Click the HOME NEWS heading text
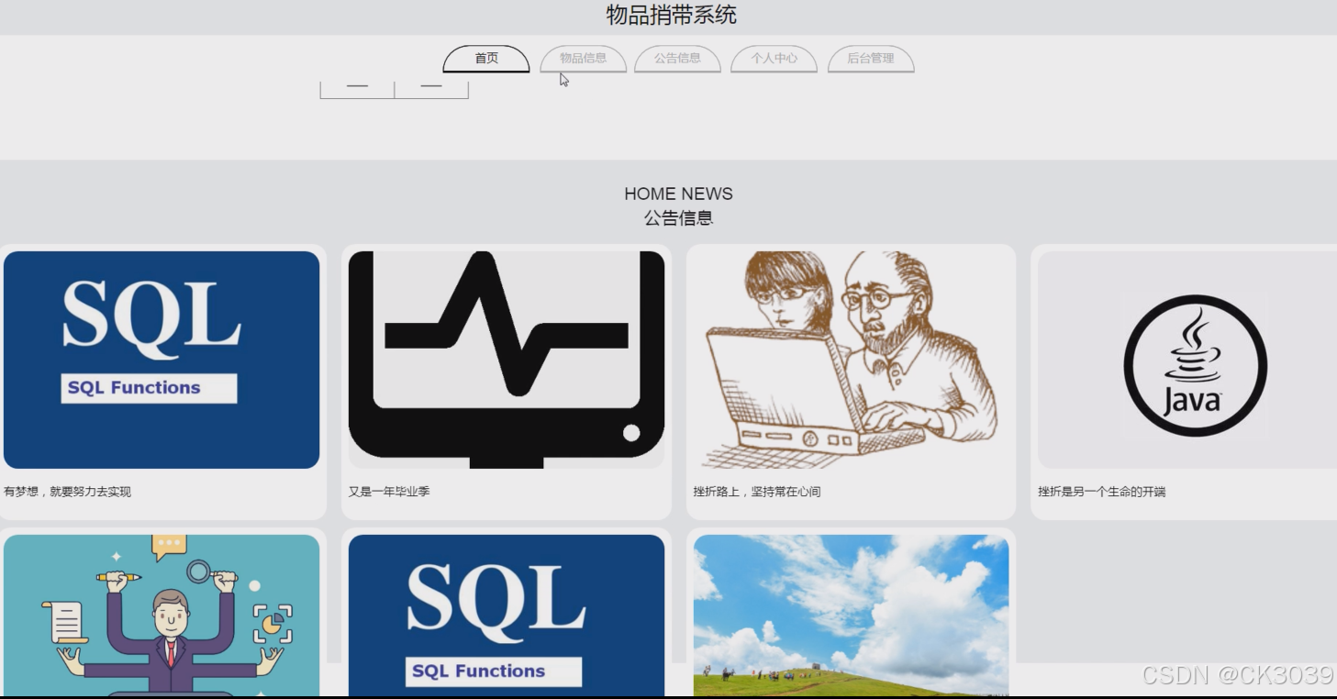 click(678, 194)
